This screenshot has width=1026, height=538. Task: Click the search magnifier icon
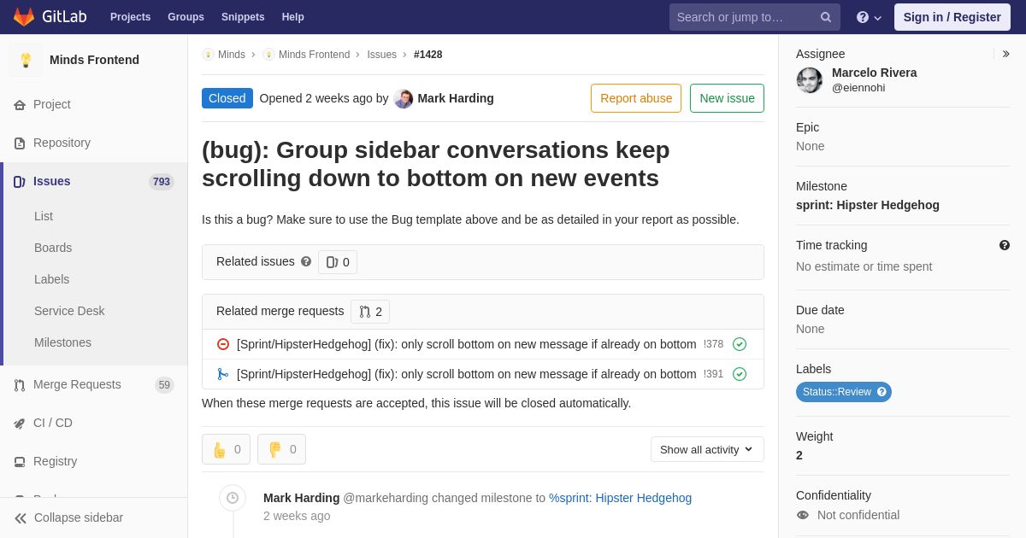(x=826, y=17)
